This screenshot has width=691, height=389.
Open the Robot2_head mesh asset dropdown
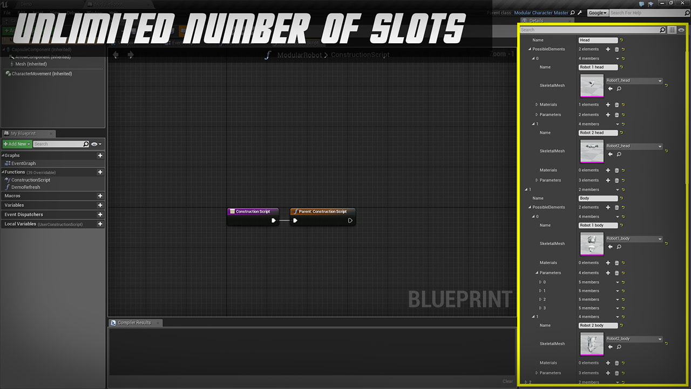click(x=634, y=146)
